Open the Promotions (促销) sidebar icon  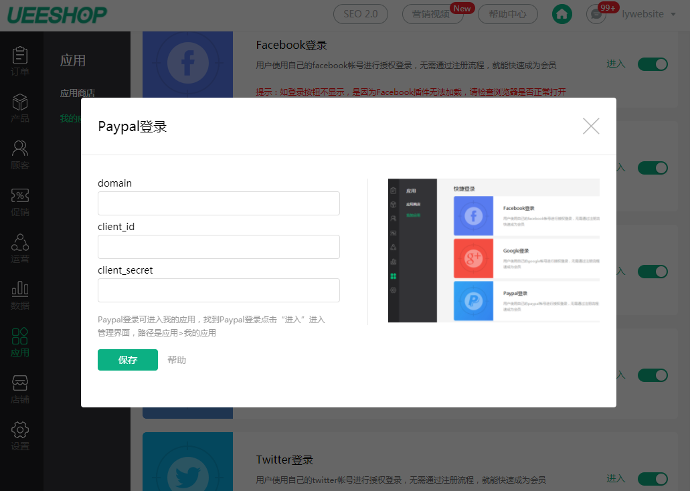click(x=20, y=201)
